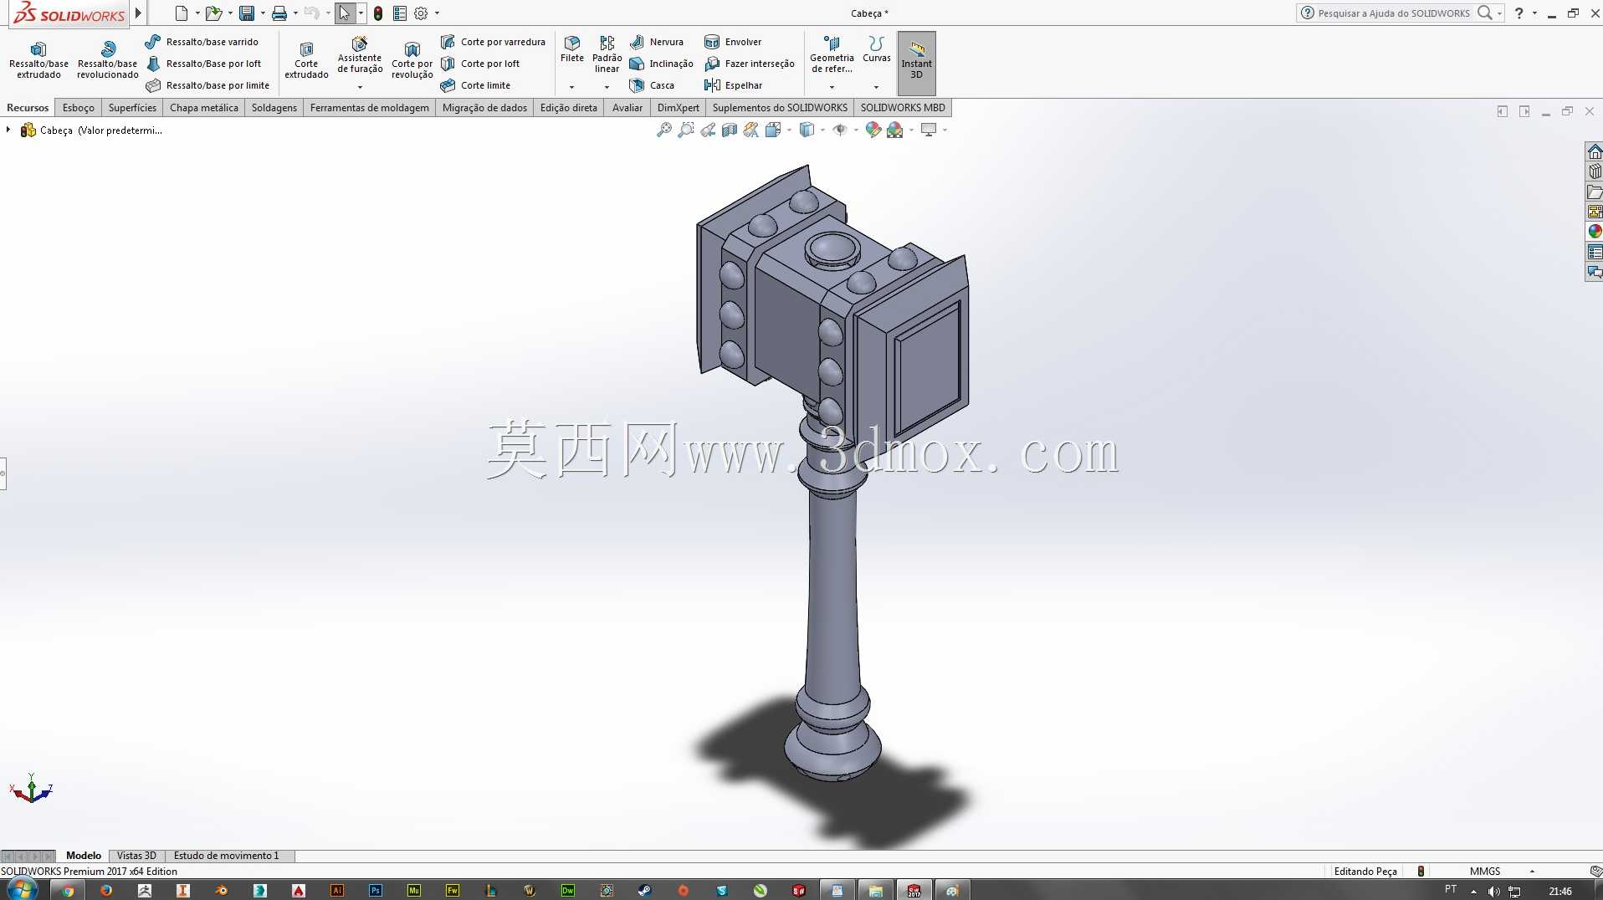Open the Curvas tool
Screen dimensions: 1603x900
pos(876,49)
